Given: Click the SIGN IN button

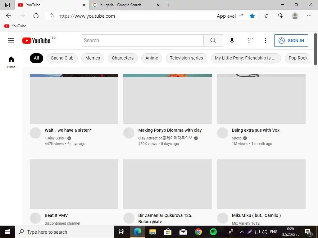Looking at the screenshot, I should [x=291, y=41].
